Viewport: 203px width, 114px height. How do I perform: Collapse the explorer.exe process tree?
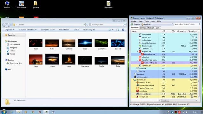(133, 80)
